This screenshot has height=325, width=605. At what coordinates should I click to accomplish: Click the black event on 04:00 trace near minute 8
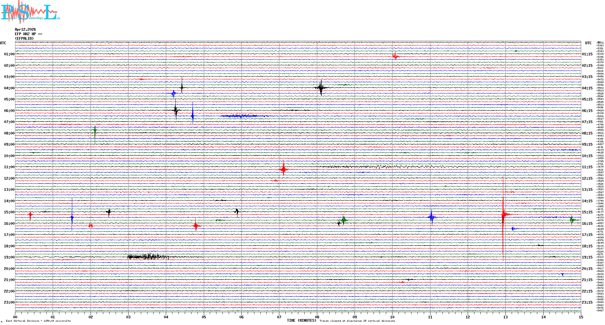pyautogui.click(x=321, y=88)
